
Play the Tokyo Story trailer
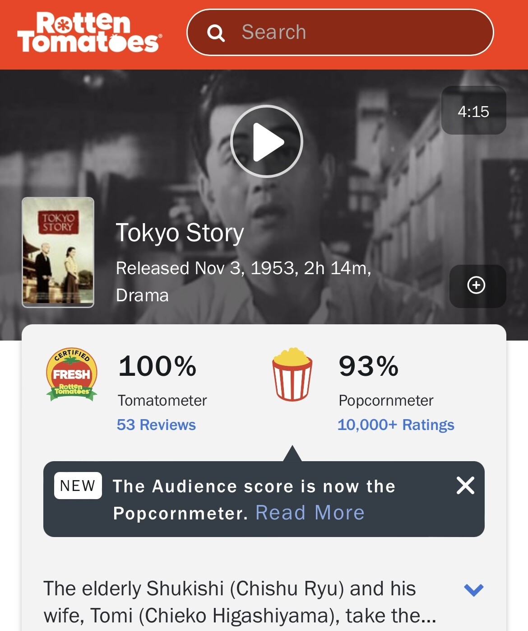267,141
